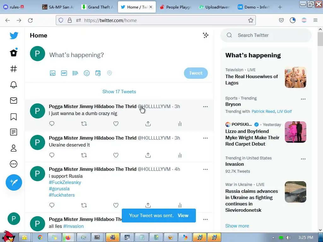Open Notifications bell icon
This screenshot has width=323, height=242.
14,84
